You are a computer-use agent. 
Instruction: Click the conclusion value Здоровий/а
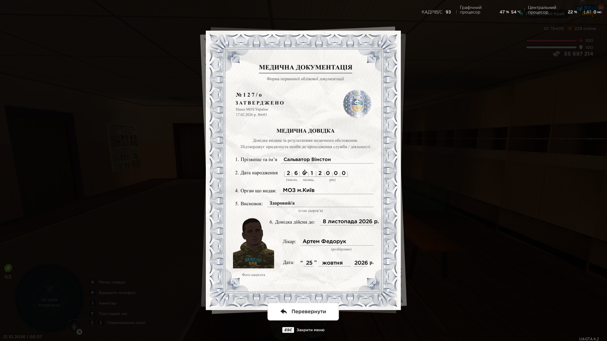click(282, 203)
